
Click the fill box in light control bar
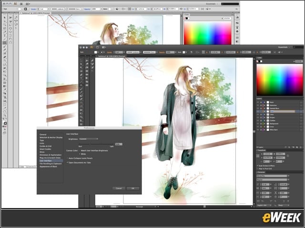[20, 9]
